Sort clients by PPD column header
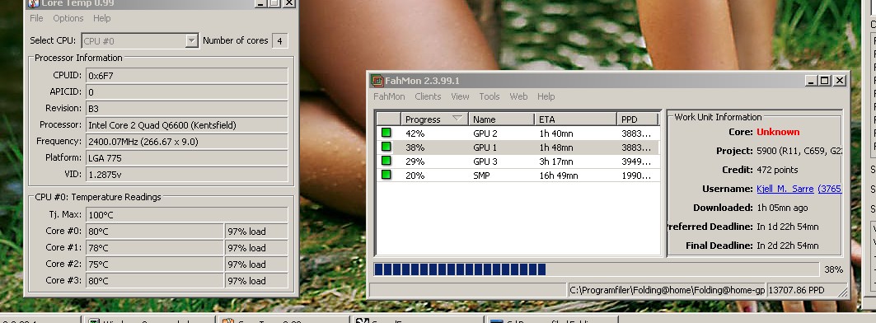The image size is (876, 323). tap(638, 119)
